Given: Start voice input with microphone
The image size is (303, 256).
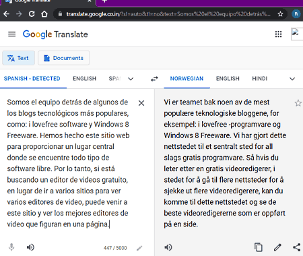Looking at the screenshot, I should click(11, 247).
